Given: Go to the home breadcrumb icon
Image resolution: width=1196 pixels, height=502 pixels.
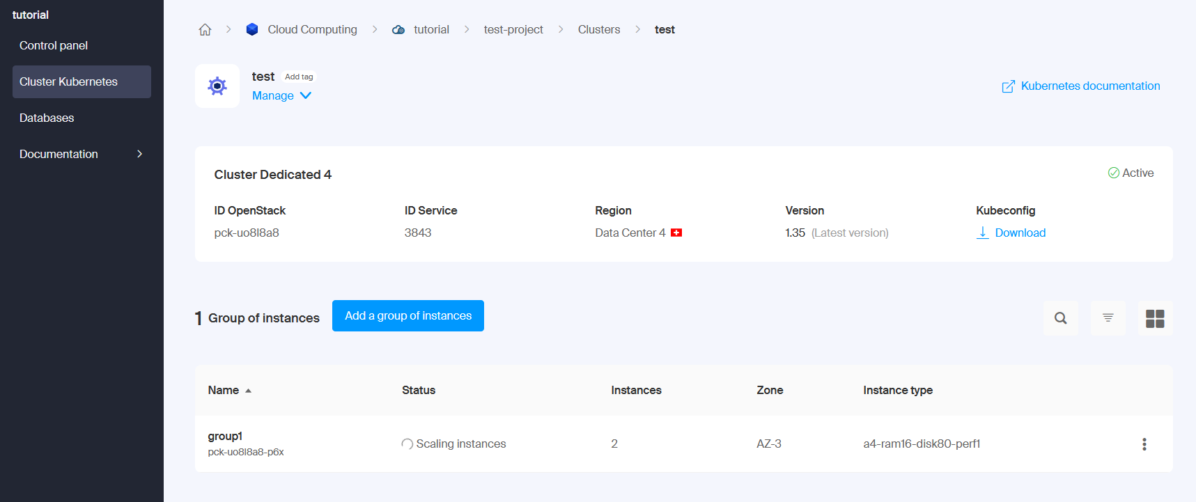Looking at the screenshot, I should point(205,29).
